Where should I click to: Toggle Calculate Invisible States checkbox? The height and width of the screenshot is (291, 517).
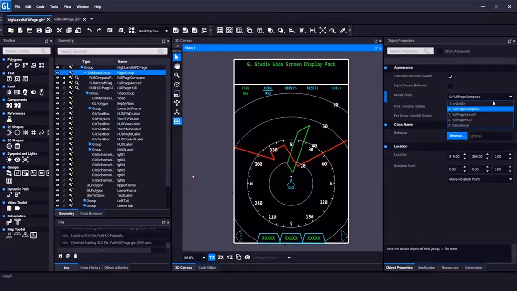pyautogui.click(x=450, y=76)
